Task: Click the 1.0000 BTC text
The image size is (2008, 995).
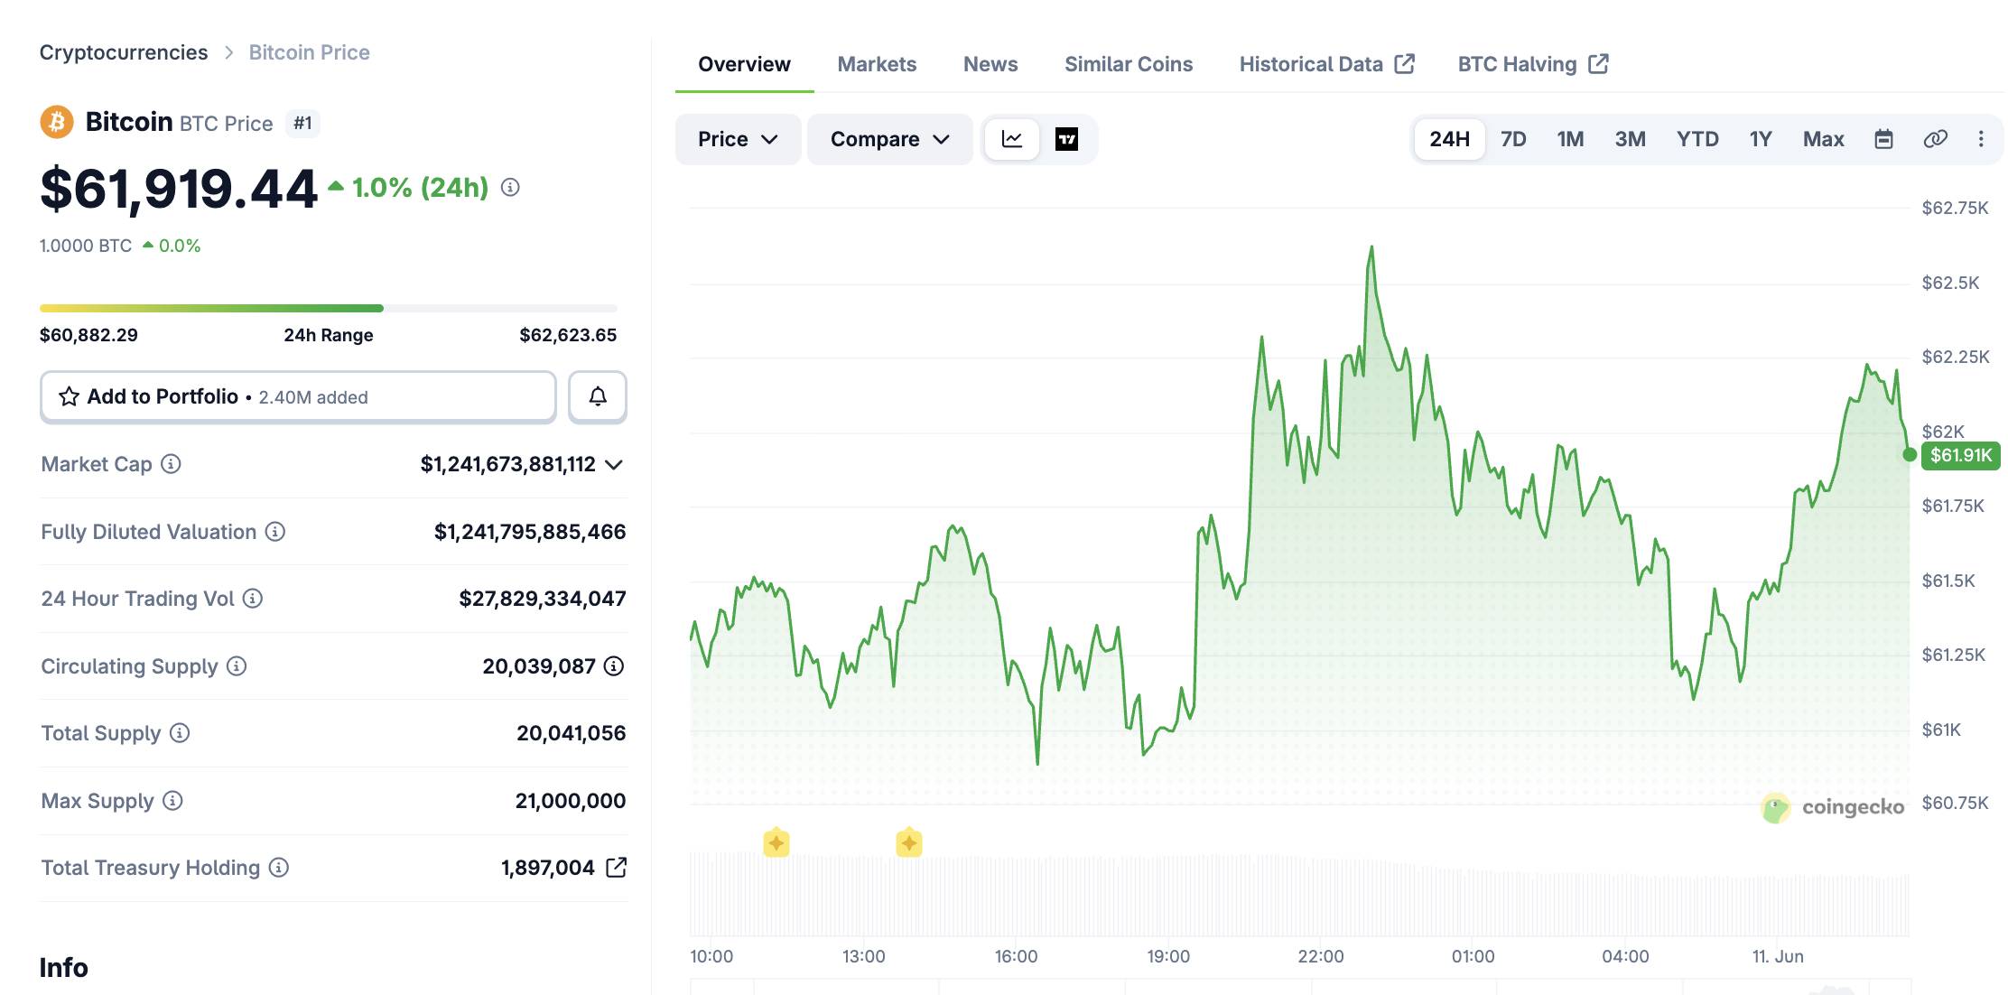Action: click(86, 246)
